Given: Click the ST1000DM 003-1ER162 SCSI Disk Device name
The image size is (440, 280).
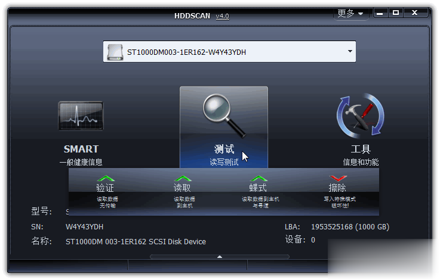Looking at the screenshot, I should [x=136, y=242].
